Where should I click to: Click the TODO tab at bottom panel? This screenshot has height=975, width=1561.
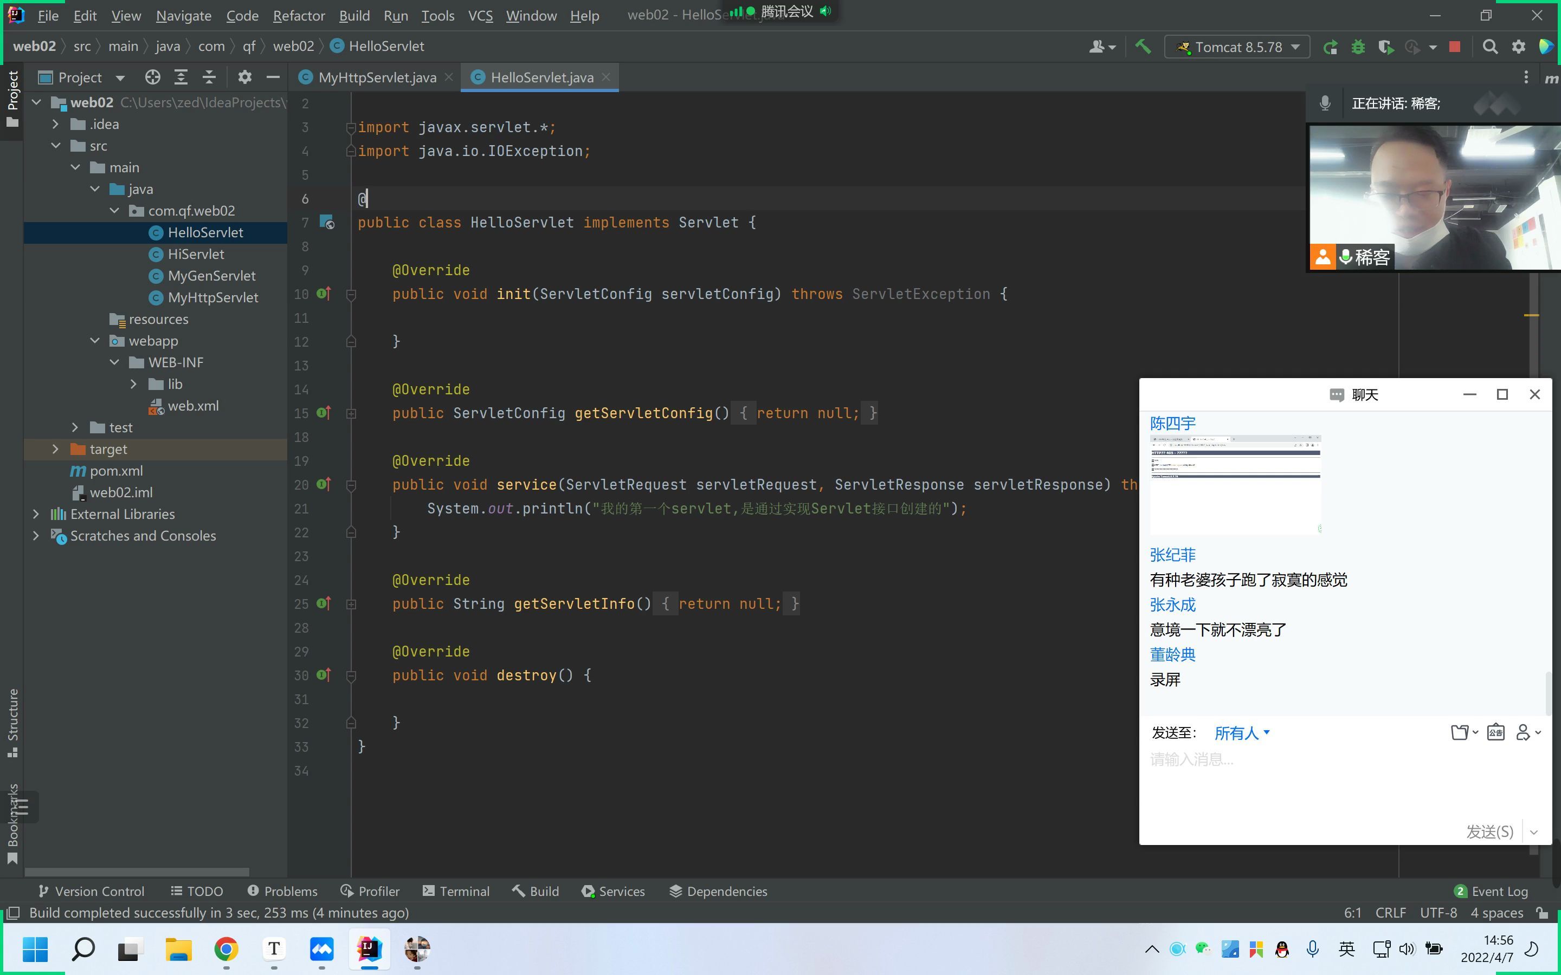pyautogui.click(x=202, y=890)
